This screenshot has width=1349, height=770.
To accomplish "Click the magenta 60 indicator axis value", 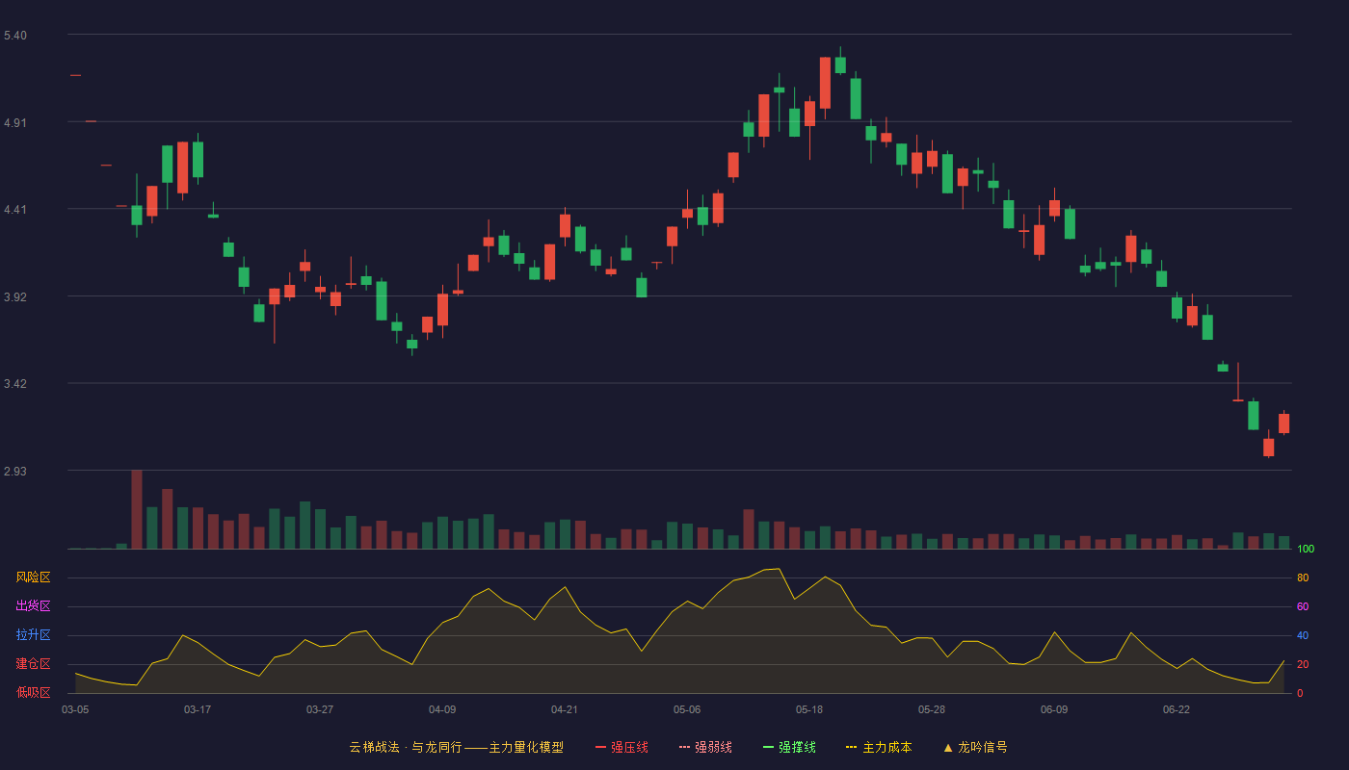I will click(1302, 607).
